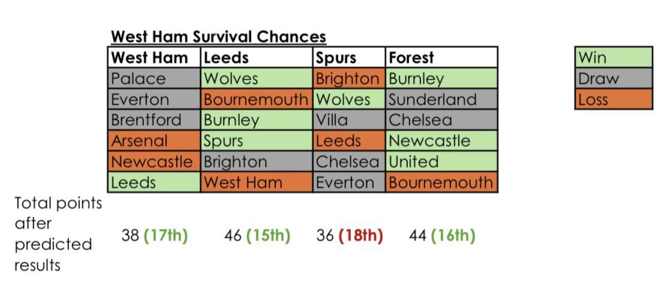Click the gray Sunderland cell

441,100
